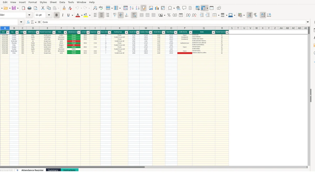Insert special character Omega icon
Screen dimensions: 315x177
tap(170, 8)
